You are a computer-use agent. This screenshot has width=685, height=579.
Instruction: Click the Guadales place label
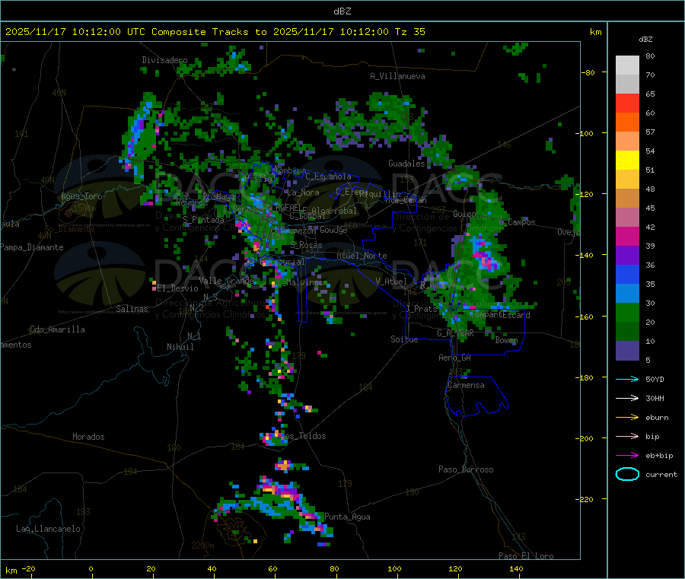[406, 164]
